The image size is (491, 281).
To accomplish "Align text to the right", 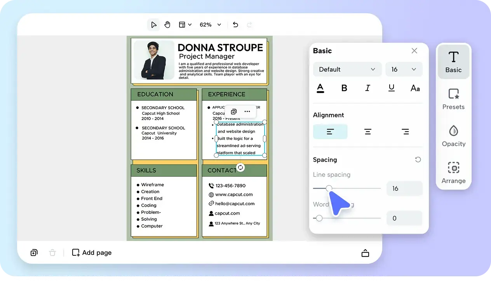I will coord(405,132).
